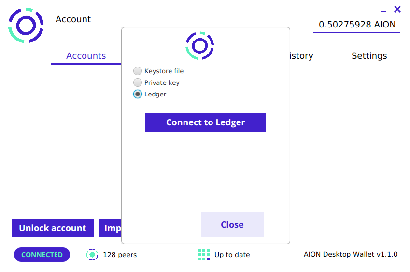Click the peers network status icon
Image resolution: width=410 pixels, height=272 pixels.
92,255
